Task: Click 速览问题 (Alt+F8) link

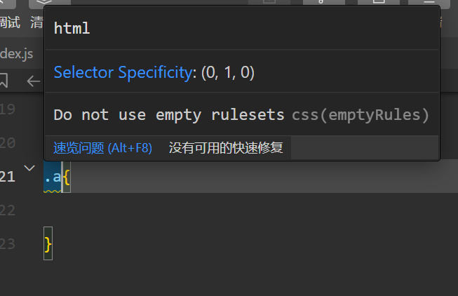Action: pyautogui.click(x=103, y=148)
